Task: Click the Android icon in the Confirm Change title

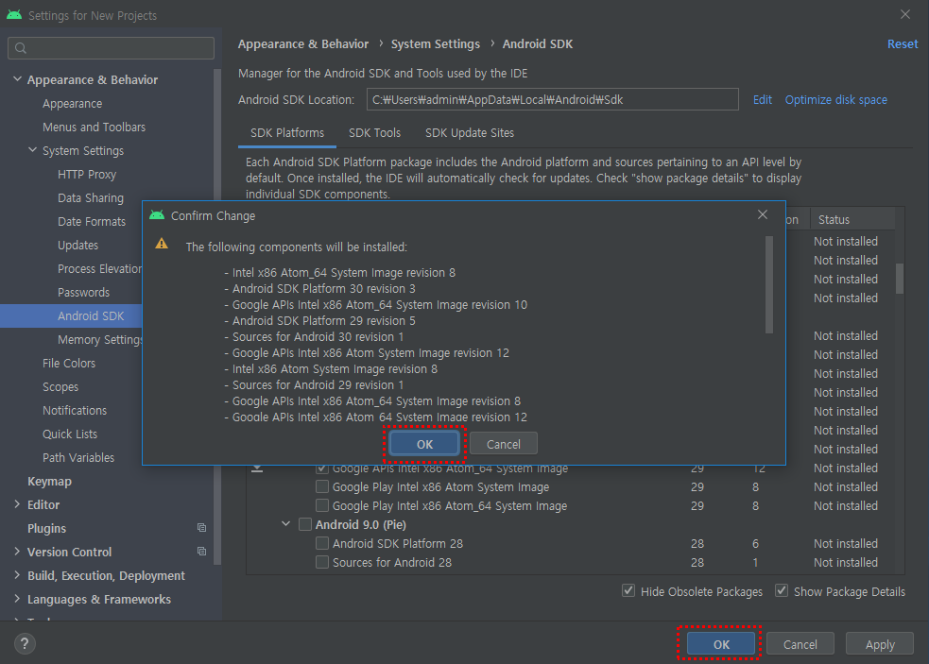Action: click(157, 215)
